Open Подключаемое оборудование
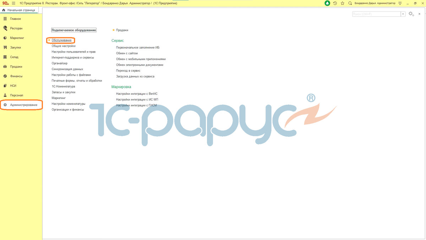The height and width of the screenshot is (240, 426). [74, 30]
